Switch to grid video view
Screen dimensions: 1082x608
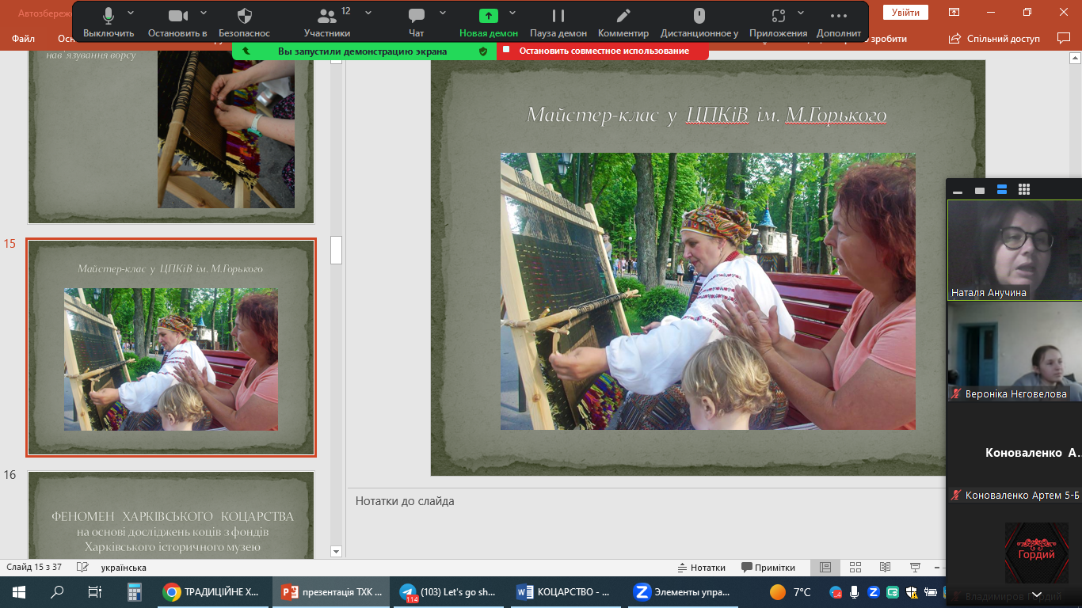tap(1024, 190)
